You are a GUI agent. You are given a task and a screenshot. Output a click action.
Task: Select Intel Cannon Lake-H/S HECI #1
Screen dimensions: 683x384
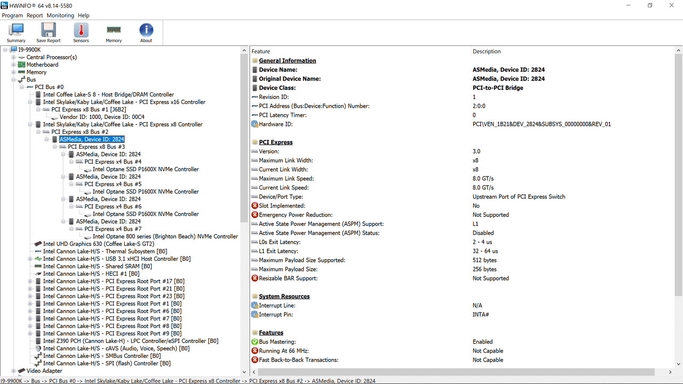[91, 274]
